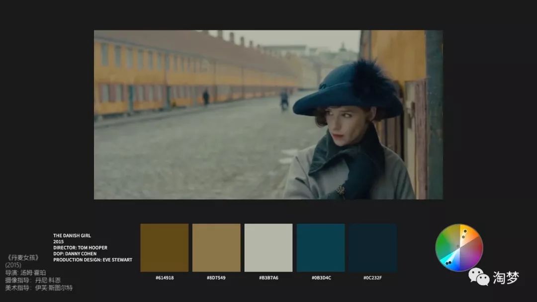
Task: Select DIRECTOR: TOM HOOPER credit line
Action: (80, 247)
